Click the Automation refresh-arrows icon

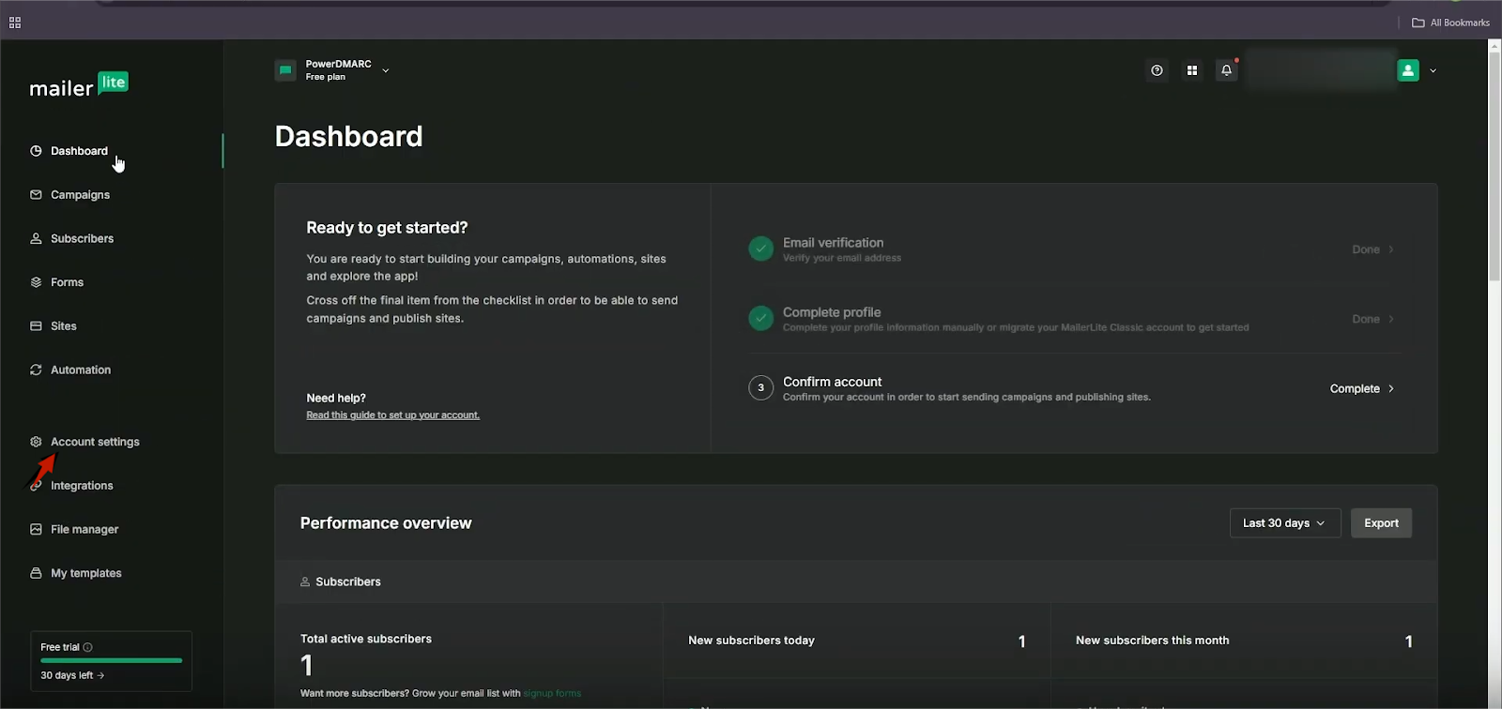click(x=36, y=370)
